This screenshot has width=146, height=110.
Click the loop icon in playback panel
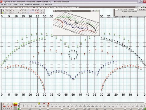3,108
